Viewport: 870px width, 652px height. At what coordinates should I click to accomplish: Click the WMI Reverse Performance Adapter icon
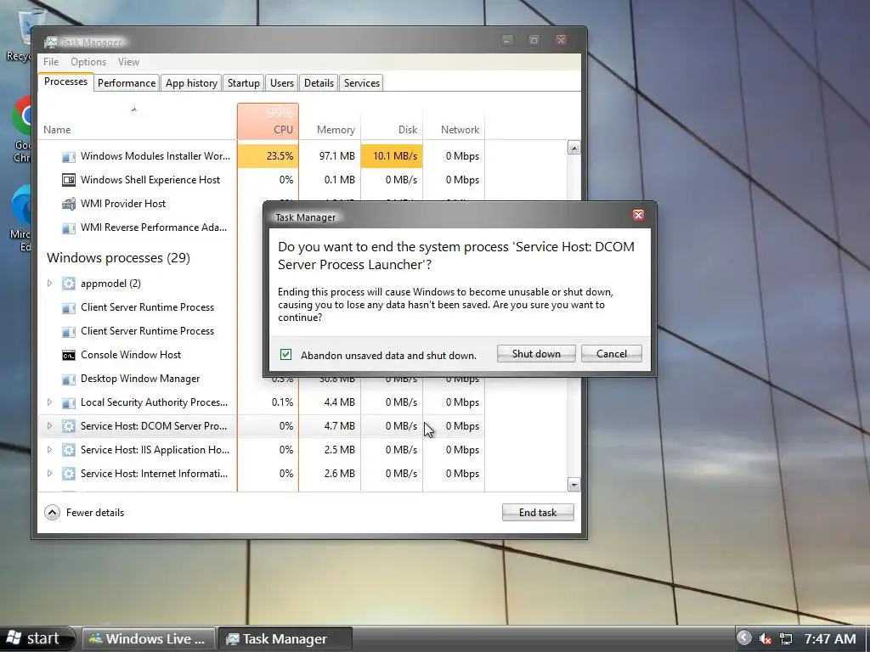[68, 228]
